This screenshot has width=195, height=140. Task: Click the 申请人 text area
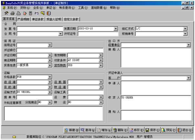pyautogui.click(x=156, y=88)
